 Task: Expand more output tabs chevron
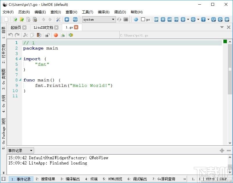(x=184, y=179)
